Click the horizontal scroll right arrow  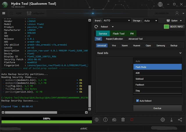[x=86, y=112]
